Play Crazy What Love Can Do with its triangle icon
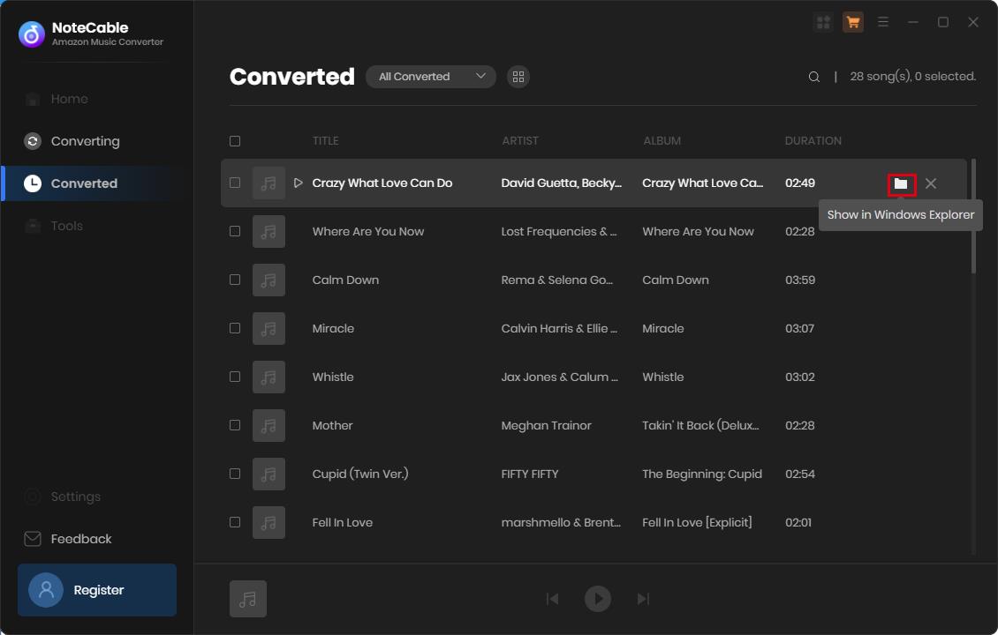The width and height of the screenshot is (998, 635). [x=298, y=183]
